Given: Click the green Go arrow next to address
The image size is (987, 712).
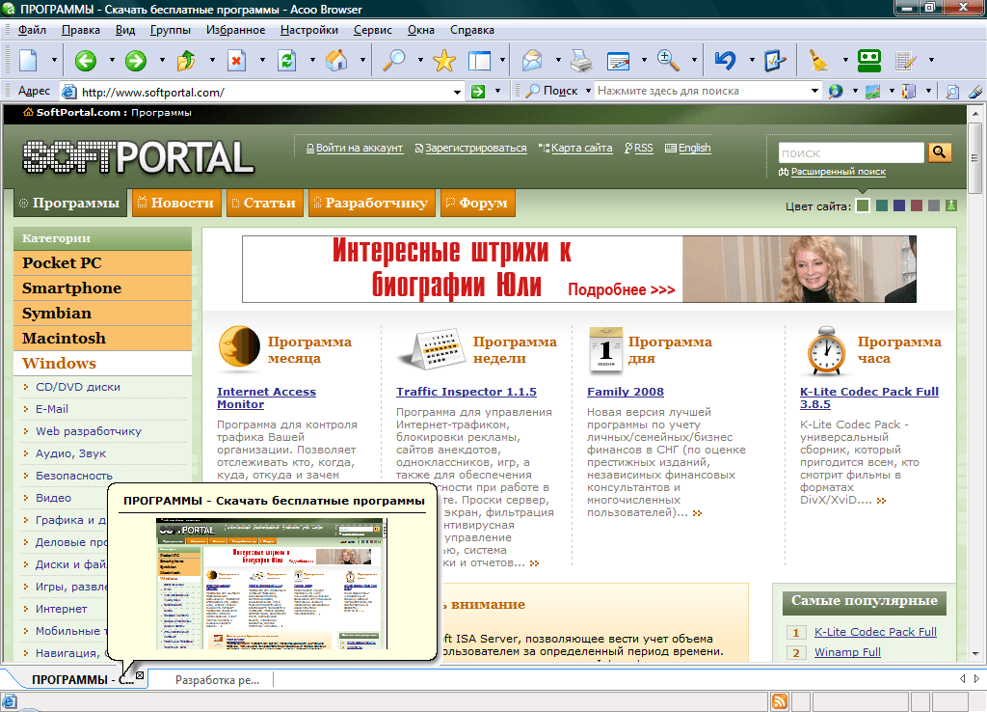Looking at the screenshot, I should (x=478, y=92).
